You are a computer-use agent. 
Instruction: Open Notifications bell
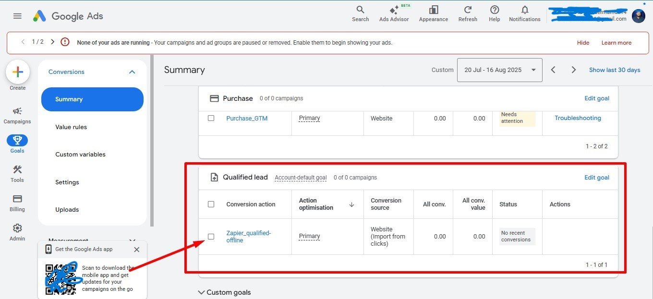tap(525, 13)
